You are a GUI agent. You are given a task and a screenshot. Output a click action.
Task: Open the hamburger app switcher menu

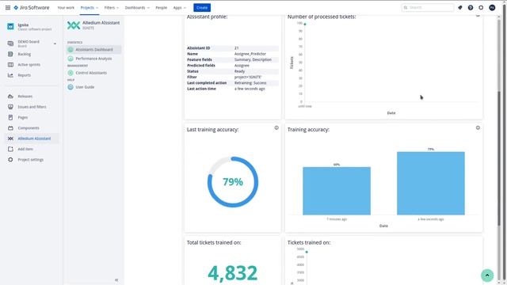pyautogui.click(x=8, y=7)
